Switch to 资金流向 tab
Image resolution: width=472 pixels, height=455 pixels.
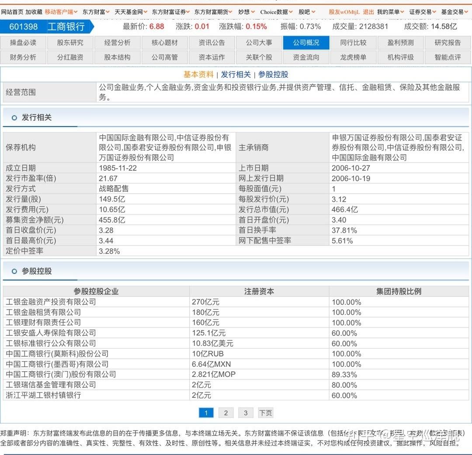(306, 57)
